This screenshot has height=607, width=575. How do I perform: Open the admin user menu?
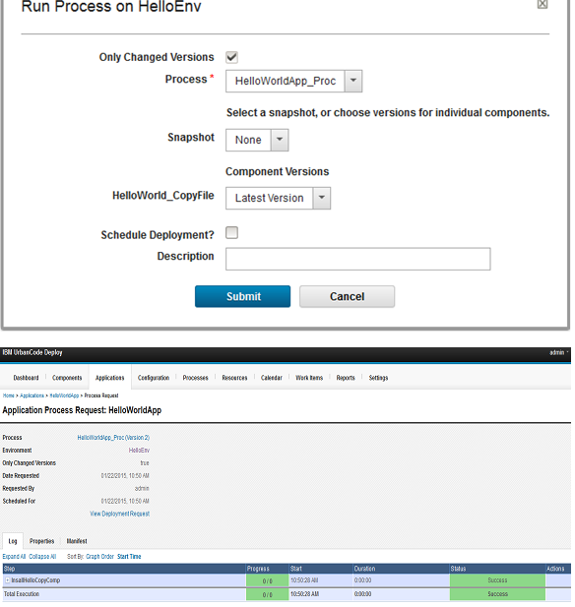point(560,354)
